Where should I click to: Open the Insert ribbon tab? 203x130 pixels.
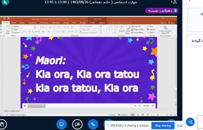[14, 23]
